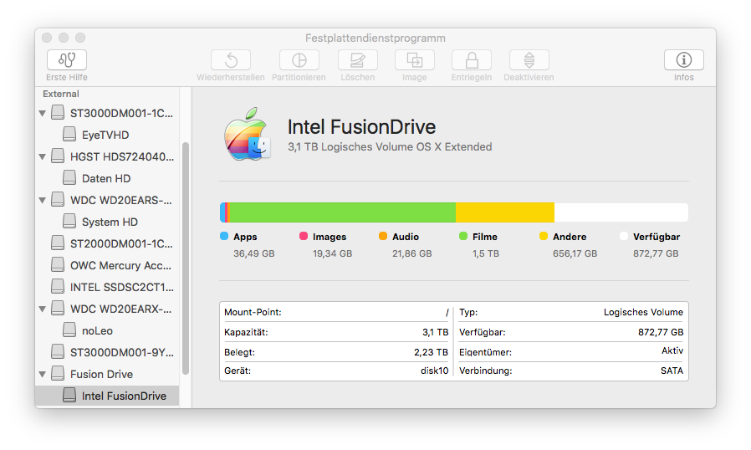Screen dimensions: 751x450
Task: Click the '3,1 TB Logisches Volume OS X Extended' subtitle
Action: point(390,146)
